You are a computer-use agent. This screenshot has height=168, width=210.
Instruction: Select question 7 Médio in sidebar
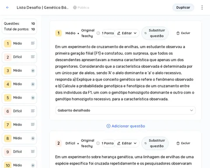click(x=19, y=125)
